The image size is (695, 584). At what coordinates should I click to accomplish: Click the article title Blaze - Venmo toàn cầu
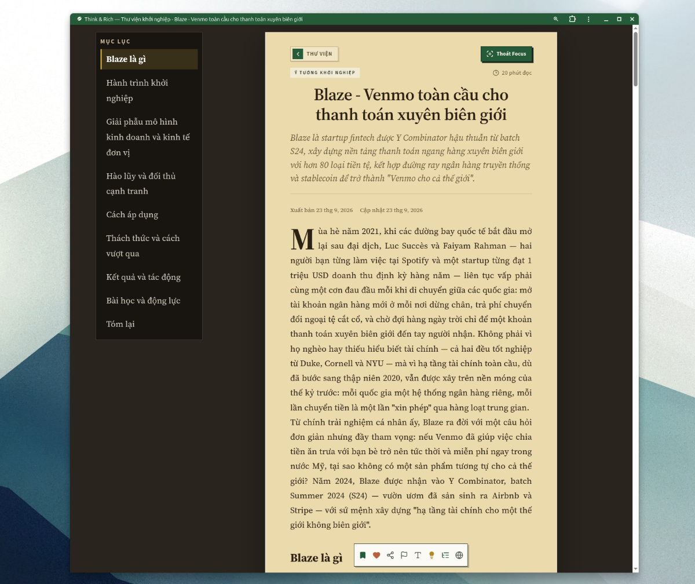point(411,105)
